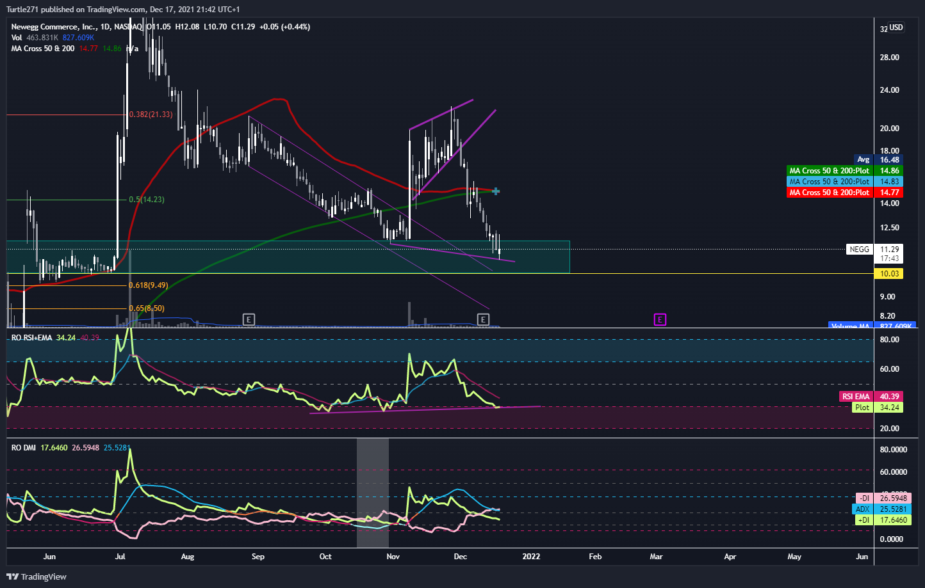Click the Sep label on the time axis
The height and width of the screenshot is (588, 925).
[258, 557]
